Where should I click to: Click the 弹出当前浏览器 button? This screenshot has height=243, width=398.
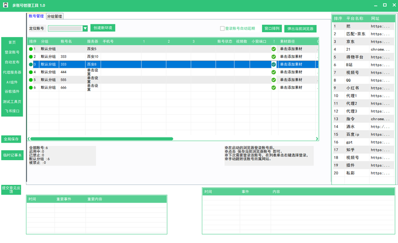(x=300, y=29)
